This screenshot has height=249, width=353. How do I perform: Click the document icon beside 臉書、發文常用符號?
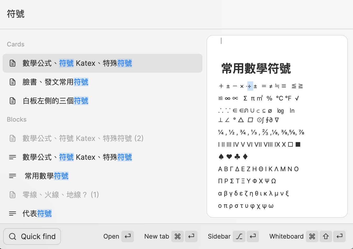coord(13,82)
